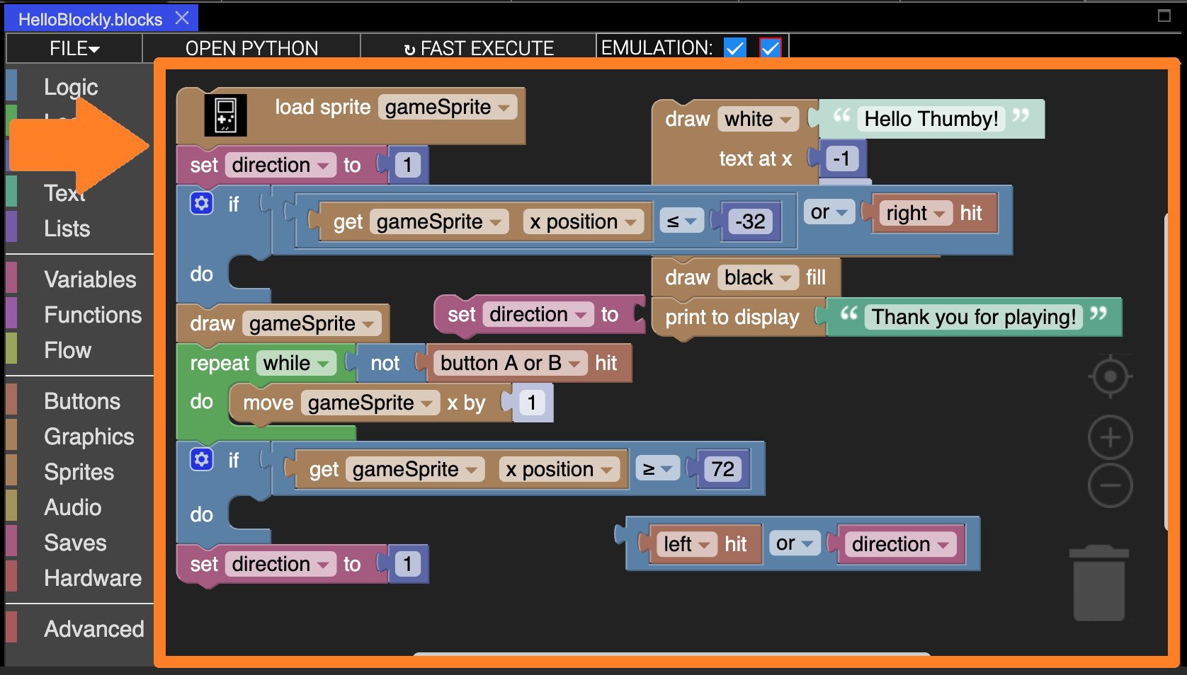Maximize the editor panel with square icon
This screenshot has height=675, width=1187.
click(x=1164, y=16)
